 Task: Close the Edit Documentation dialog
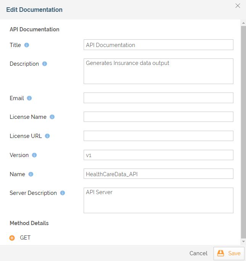point(238,5)
